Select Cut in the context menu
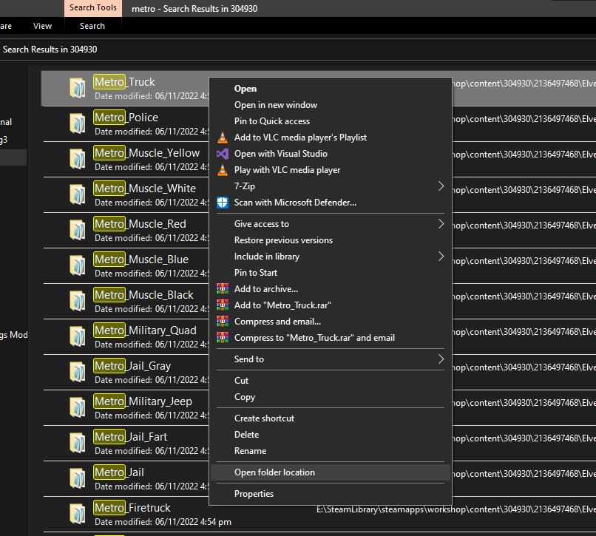This screenshot has height=536, width=596. tap(241, 381)
